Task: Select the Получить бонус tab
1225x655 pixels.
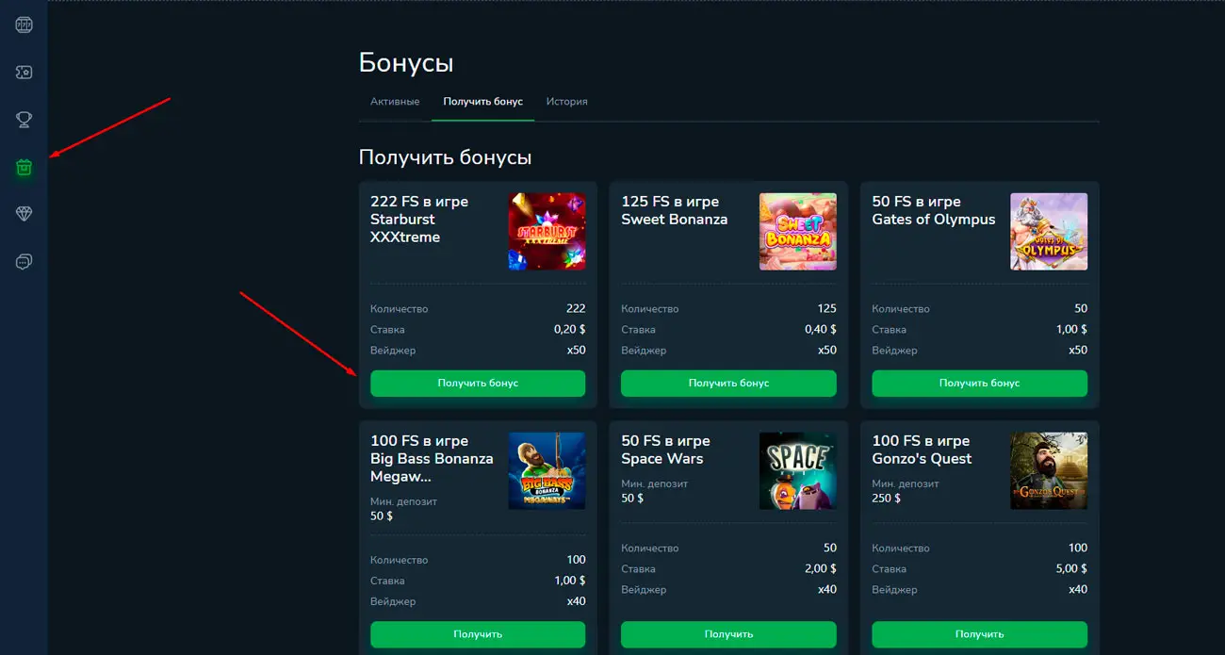Action: [482, 101]
